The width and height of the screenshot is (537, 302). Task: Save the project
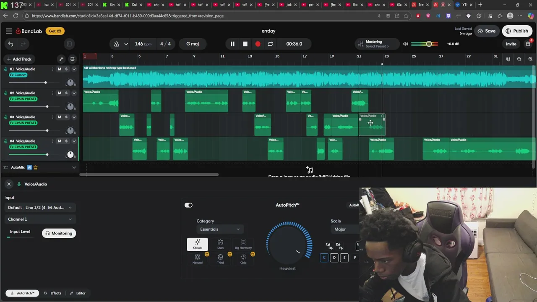pos(486,31)
